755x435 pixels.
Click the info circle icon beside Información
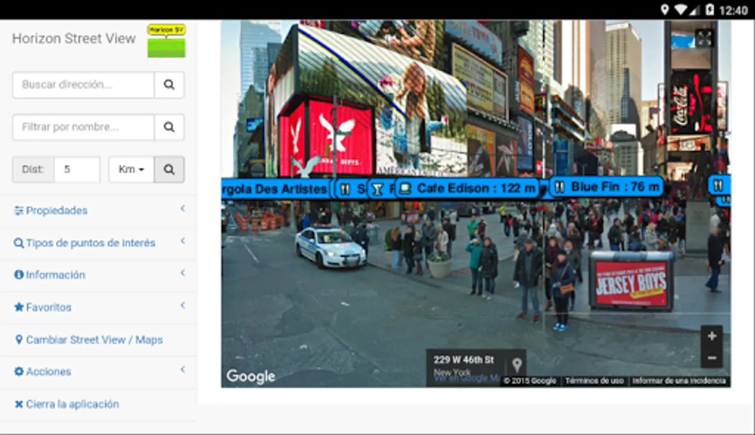point(19,275)
